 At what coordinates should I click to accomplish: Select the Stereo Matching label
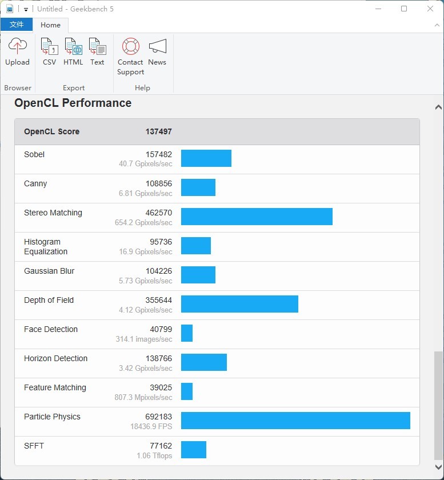click(x=53, y=213)
